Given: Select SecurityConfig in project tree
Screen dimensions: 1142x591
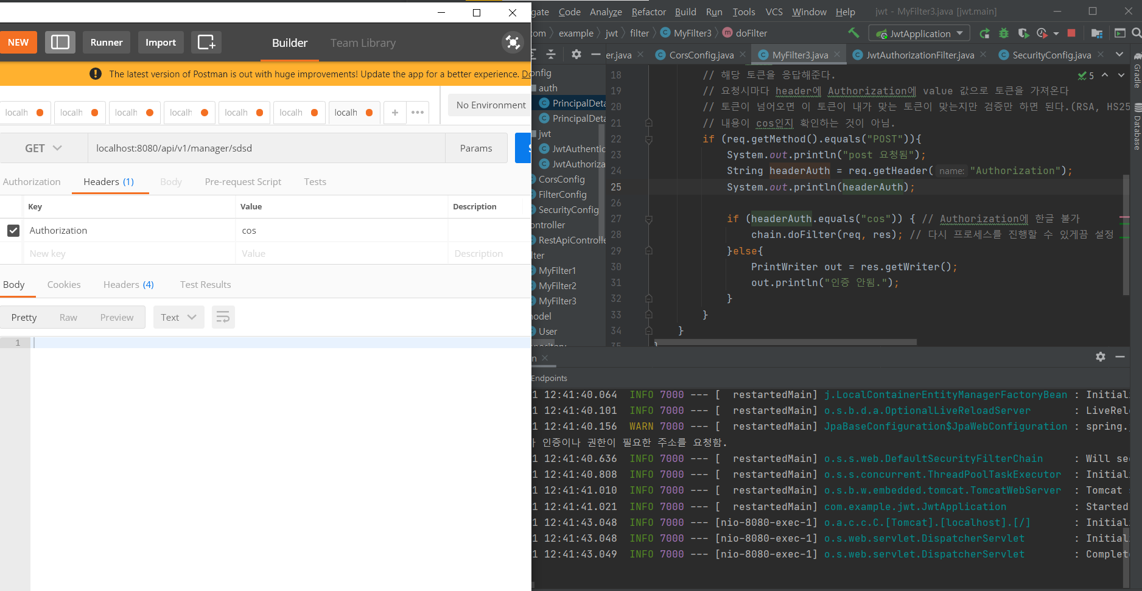Looking at the screenshot, I should 568,210.
